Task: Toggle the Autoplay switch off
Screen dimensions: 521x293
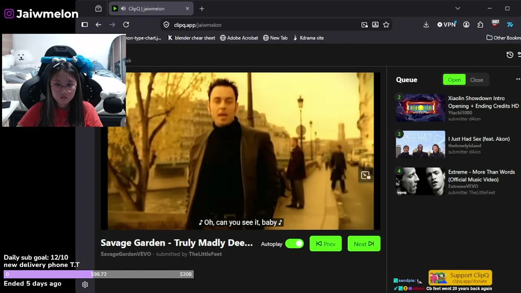Action: [x=294, y=244]
